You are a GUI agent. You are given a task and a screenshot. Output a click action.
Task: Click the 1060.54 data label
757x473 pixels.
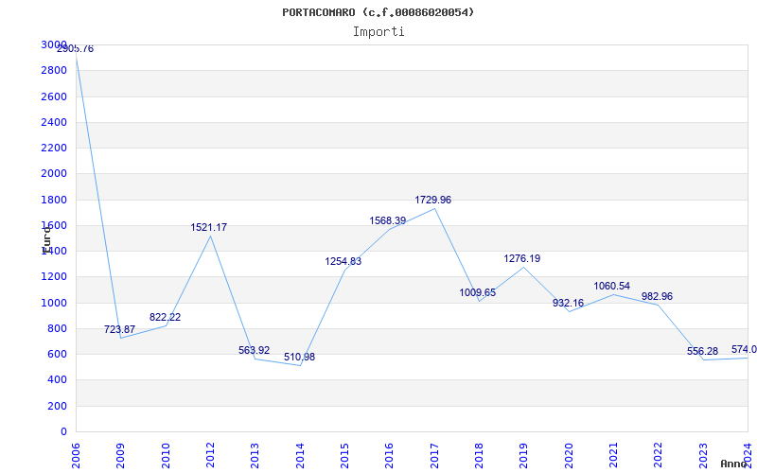click(x=611, y=287)
